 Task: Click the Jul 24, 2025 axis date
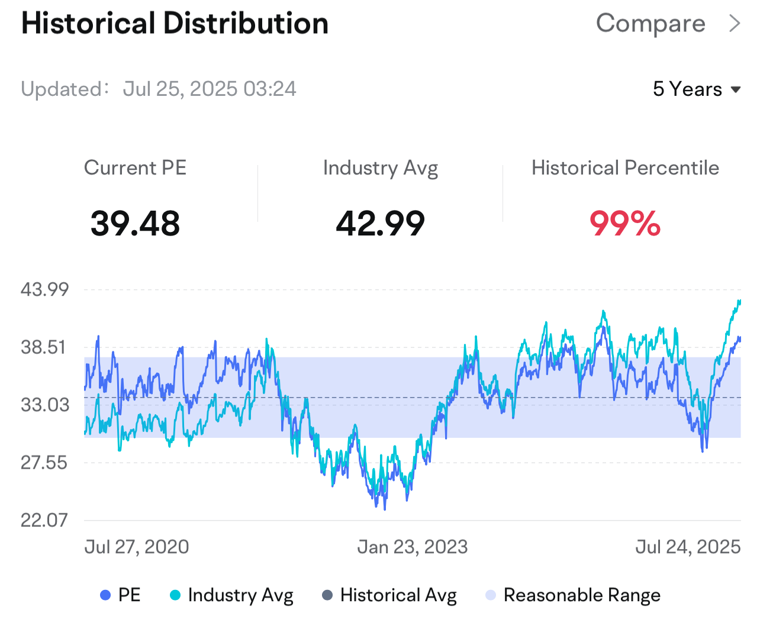pos(688,547)
